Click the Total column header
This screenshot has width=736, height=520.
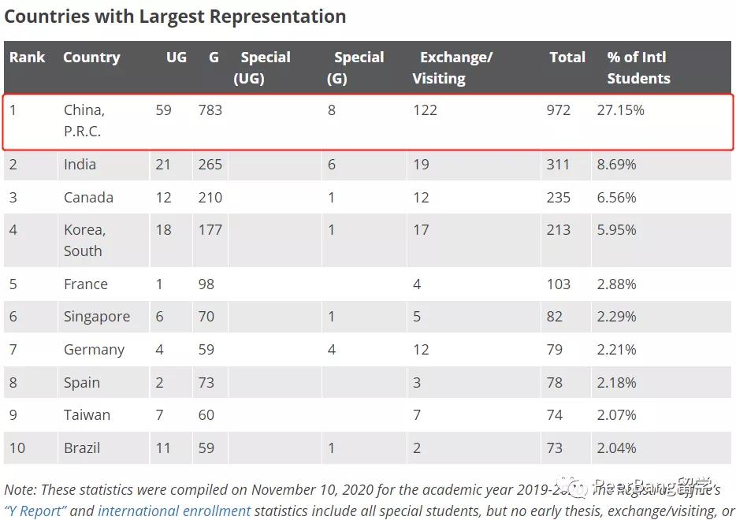coord(567,58)
